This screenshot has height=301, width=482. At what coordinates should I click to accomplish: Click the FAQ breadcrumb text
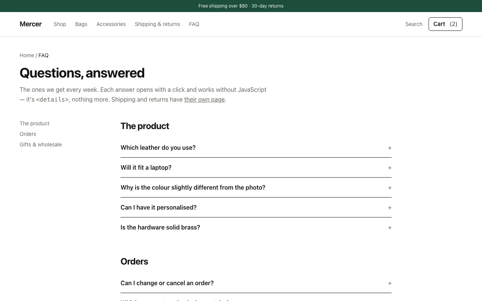pos(43,55)
